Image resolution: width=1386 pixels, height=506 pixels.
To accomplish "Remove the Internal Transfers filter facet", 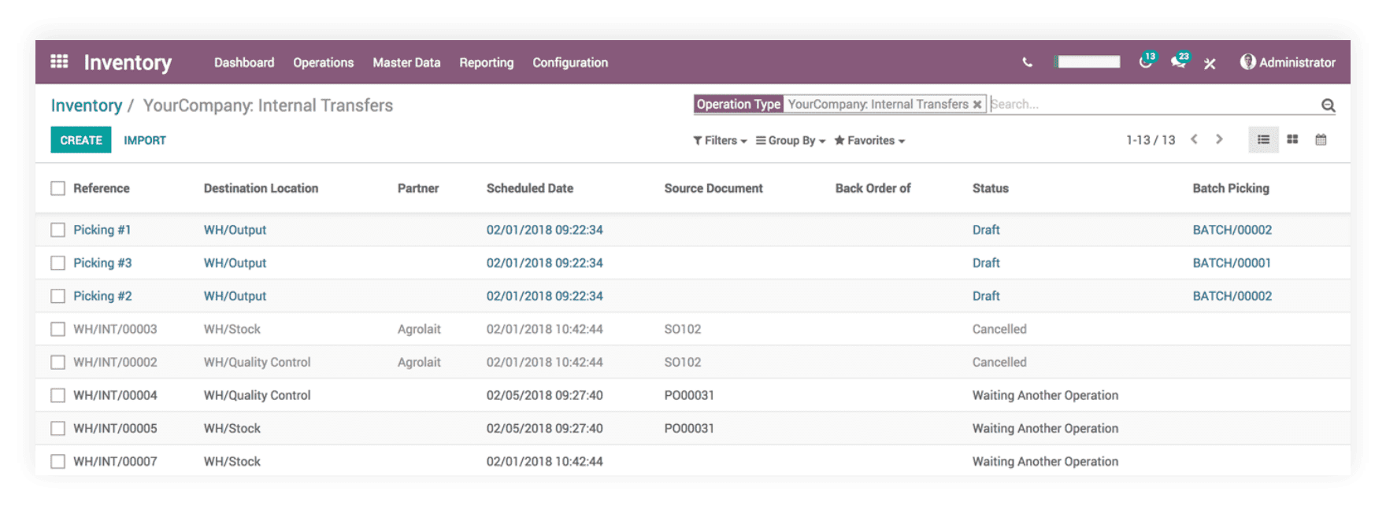I will pos(977,104).
